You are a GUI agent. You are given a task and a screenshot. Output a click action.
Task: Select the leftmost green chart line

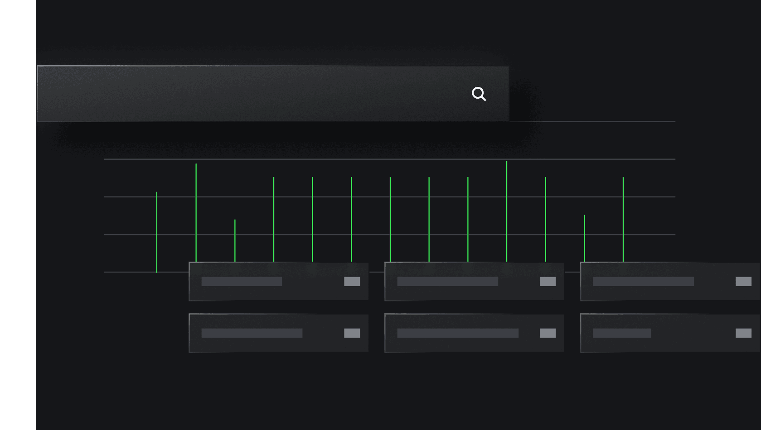tap(157, 232)
